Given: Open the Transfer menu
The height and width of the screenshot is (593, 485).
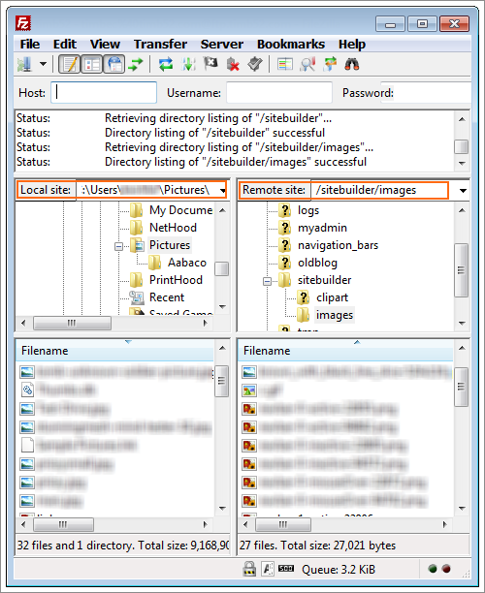Looking at the screenshot, I should [x=160, y=45].
